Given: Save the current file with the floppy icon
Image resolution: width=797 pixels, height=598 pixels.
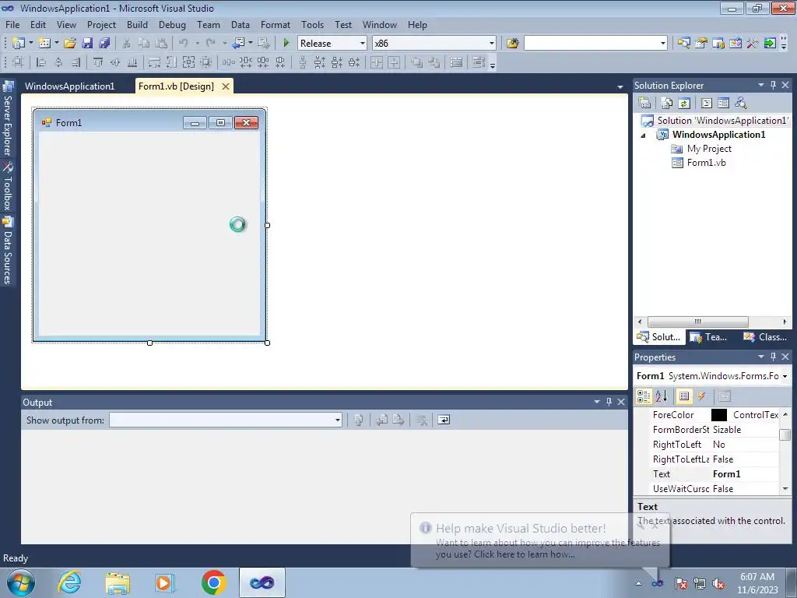Looking at the screenshot, I should pyautogui.click(x=87, y=44).
